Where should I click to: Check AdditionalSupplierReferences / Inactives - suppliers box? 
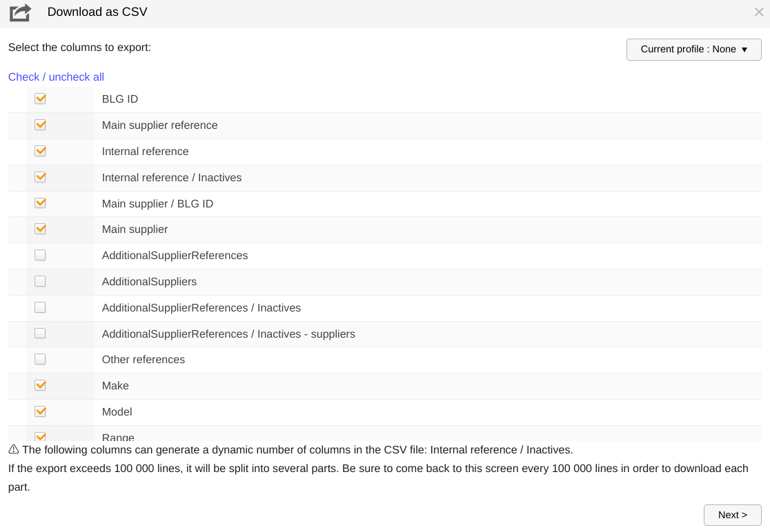[40, 334]
